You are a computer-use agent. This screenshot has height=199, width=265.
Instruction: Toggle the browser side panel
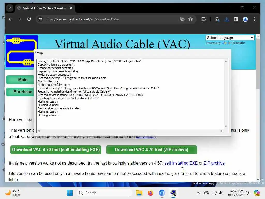pyautogui.click(x=236, y=19)
